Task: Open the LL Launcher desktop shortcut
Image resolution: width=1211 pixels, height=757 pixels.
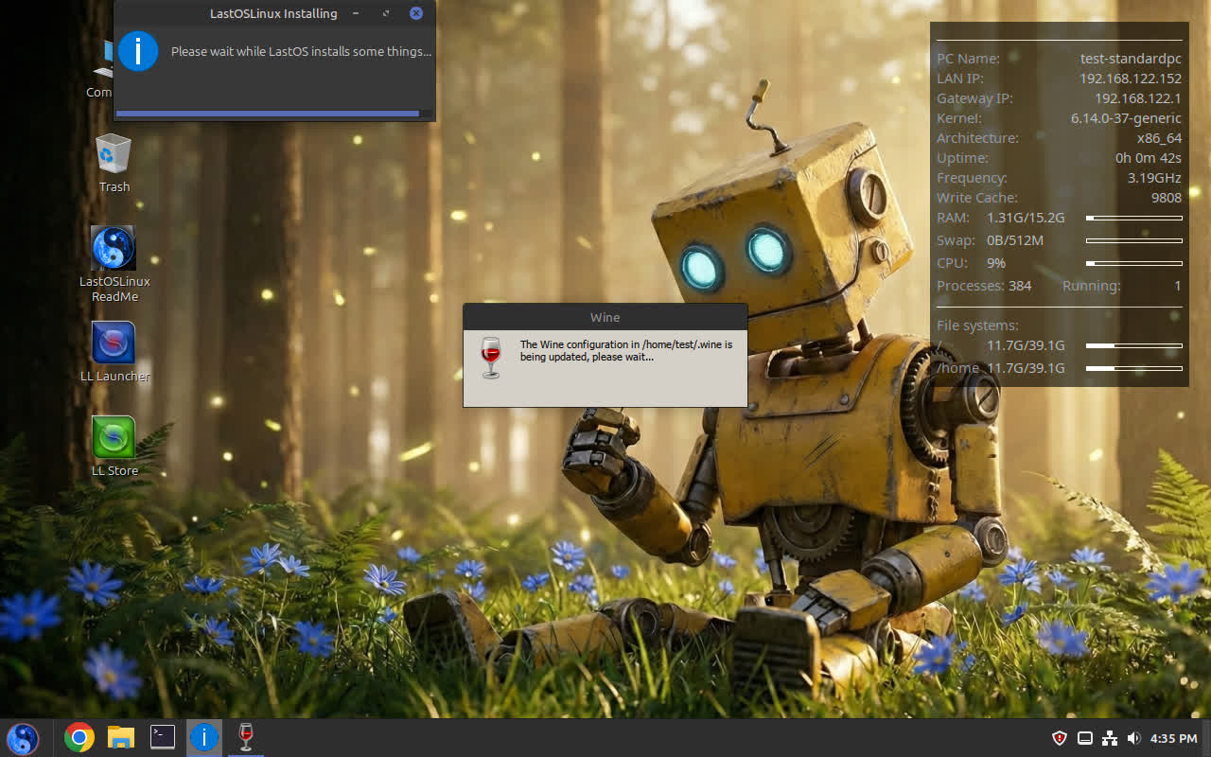Action: (114, 343)
